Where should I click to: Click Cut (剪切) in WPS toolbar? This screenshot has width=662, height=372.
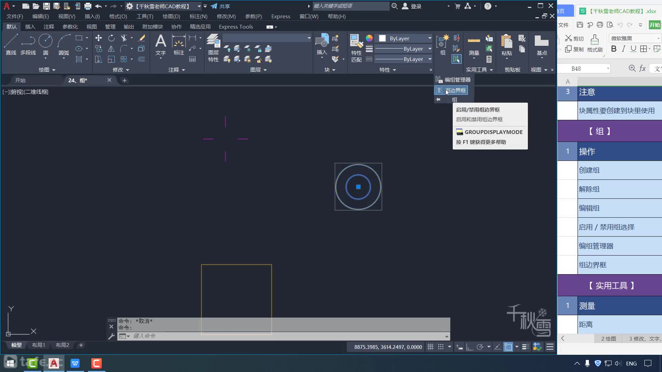click(x=574, y=38)
